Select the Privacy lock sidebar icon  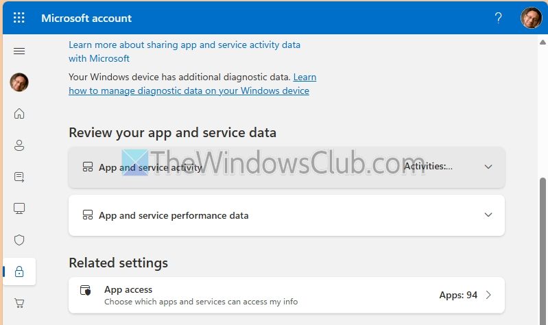point(19,272)
